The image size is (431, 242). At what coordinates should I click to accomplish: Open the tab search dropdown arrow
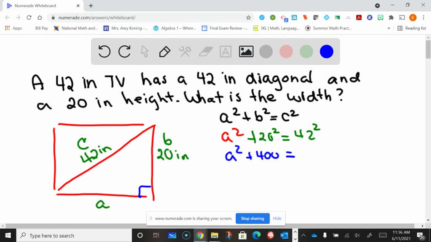pos(377,5)
